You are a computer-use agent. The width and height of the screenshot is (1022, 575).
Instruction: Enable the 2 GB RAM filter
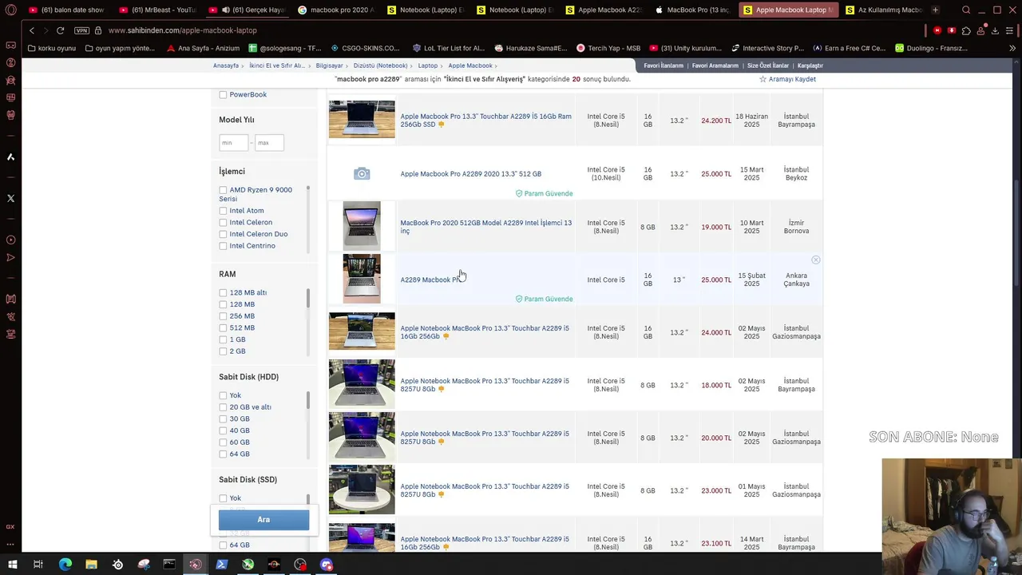click(x=223, y=351)
